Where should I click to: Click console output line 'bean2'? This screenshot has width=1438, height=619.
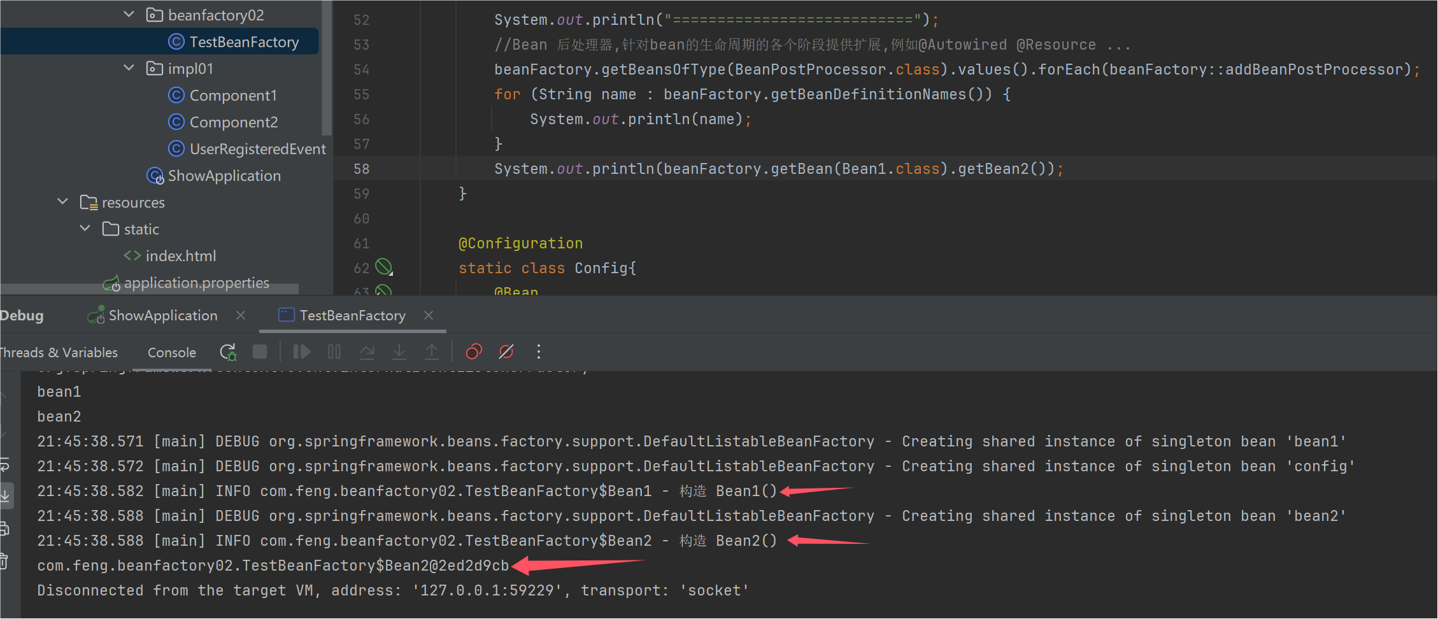point(59,416)
